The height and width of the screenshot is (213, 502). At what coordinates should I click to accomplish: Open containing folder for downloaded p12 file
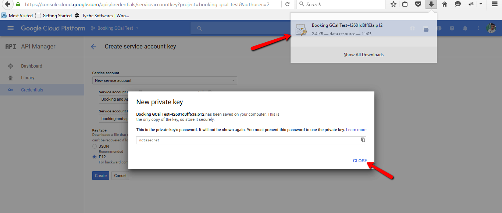point(426,30)
